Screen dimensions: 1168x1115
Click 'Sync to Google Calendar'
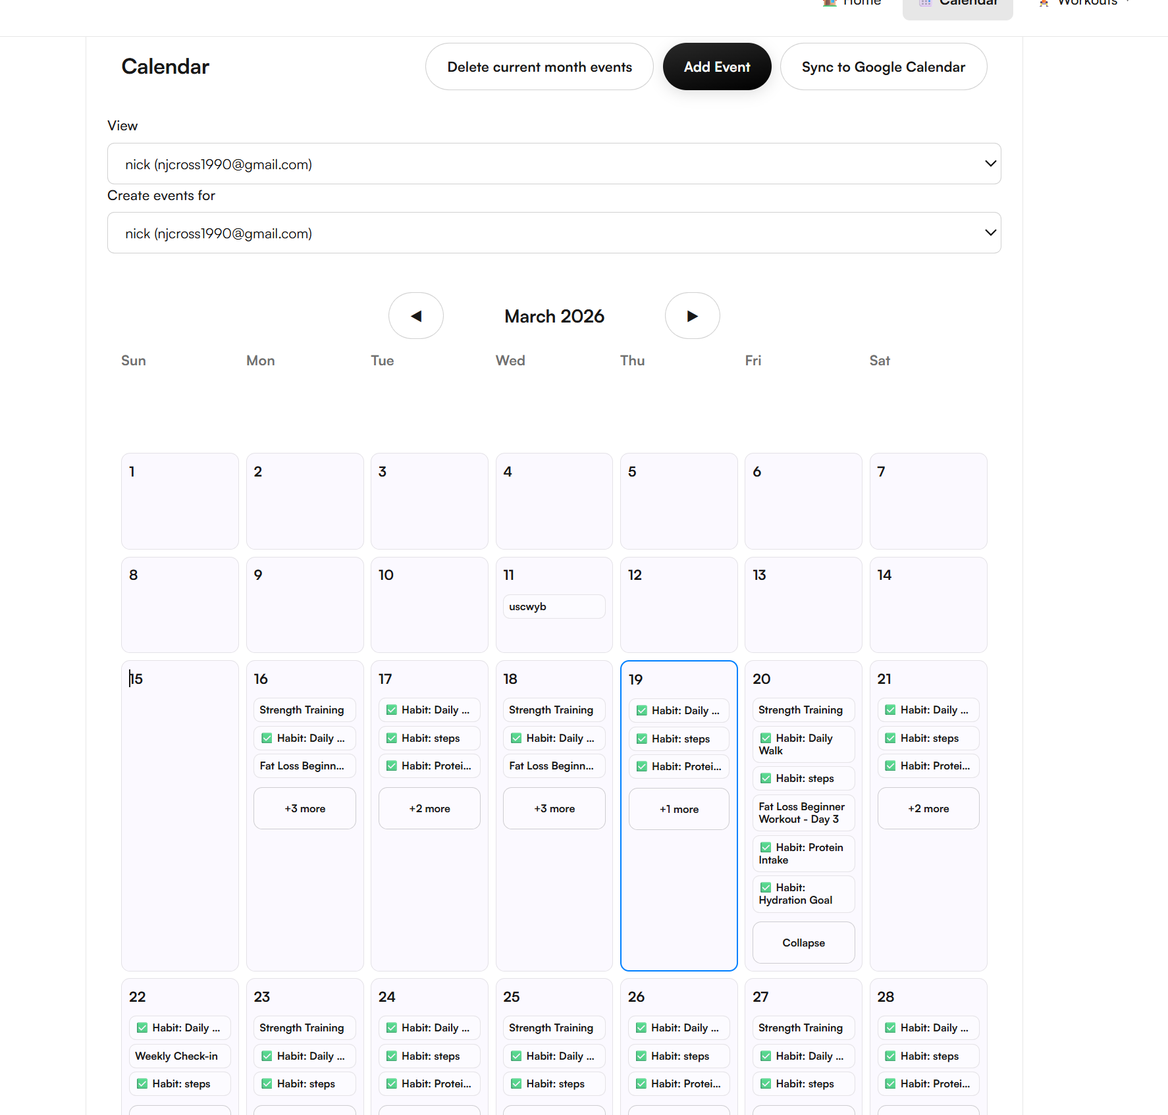coord(883,66)
